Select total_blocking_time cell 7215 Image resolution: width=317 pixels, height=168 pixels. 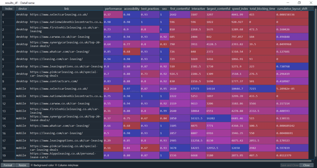tap(262, 89)
